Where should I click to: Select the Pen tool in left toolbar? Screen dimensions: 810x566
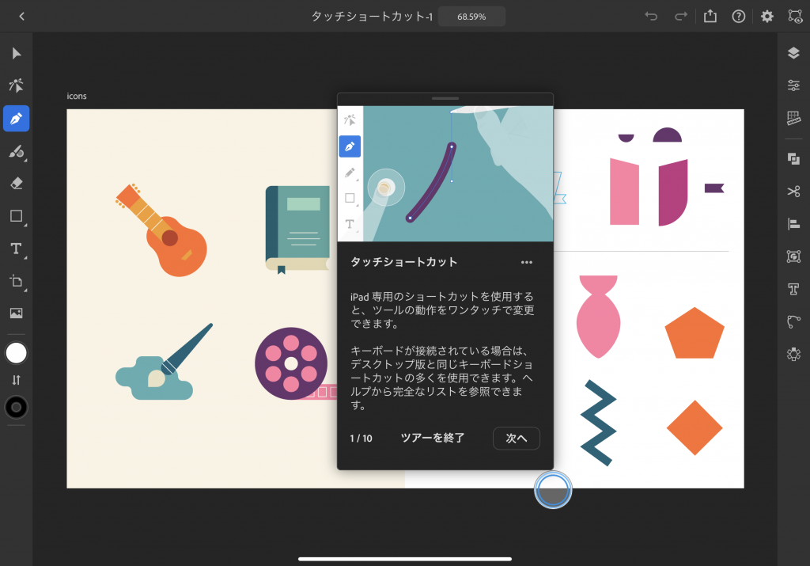pos(16,119)
